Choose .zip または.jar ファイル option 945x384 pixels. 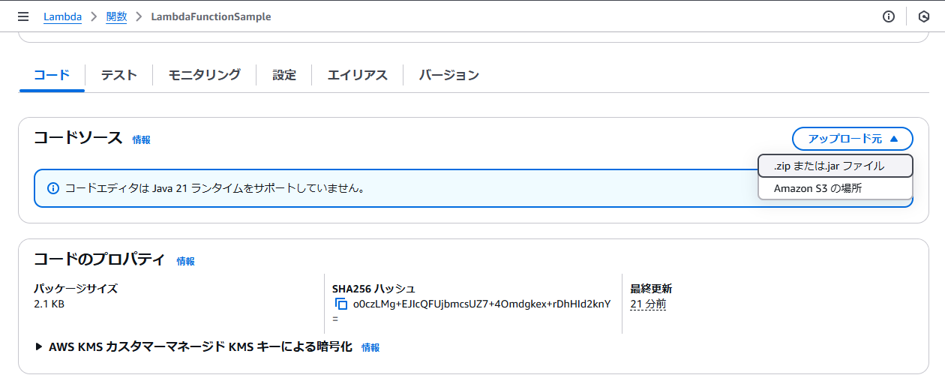pos(835,166)
